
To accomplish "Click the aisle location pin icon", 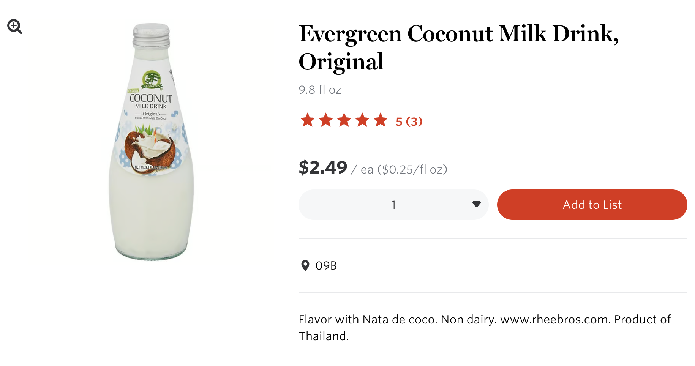I will 305,265.
